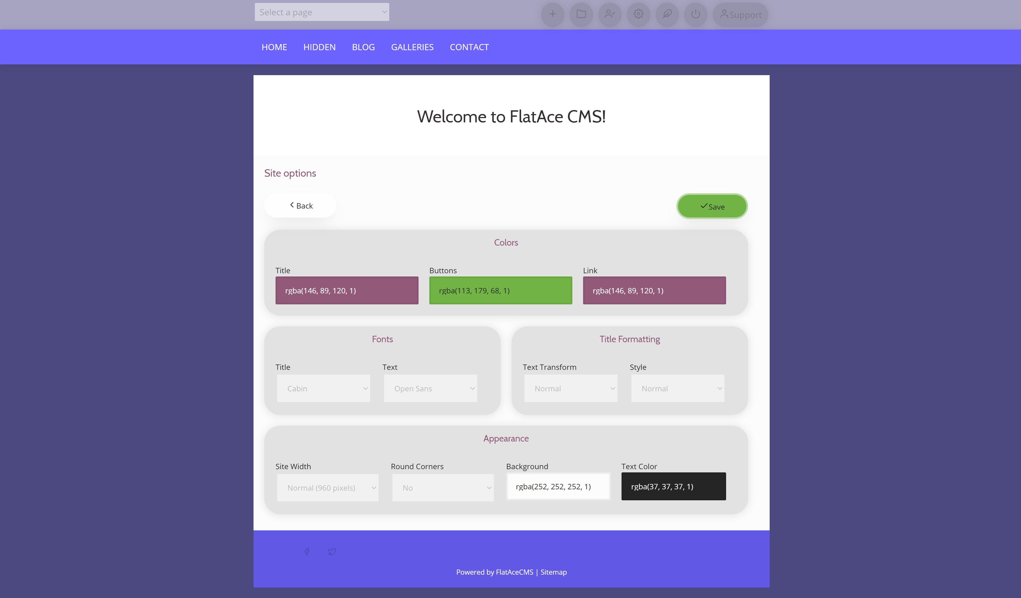
Task: Click the green Save button
Action: click(712, 206)
